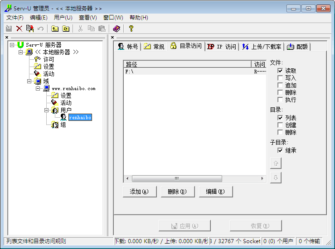335x249 pixels.
Task: Click the yellow question mark toolbar icon
Action: tap(131, 29)
